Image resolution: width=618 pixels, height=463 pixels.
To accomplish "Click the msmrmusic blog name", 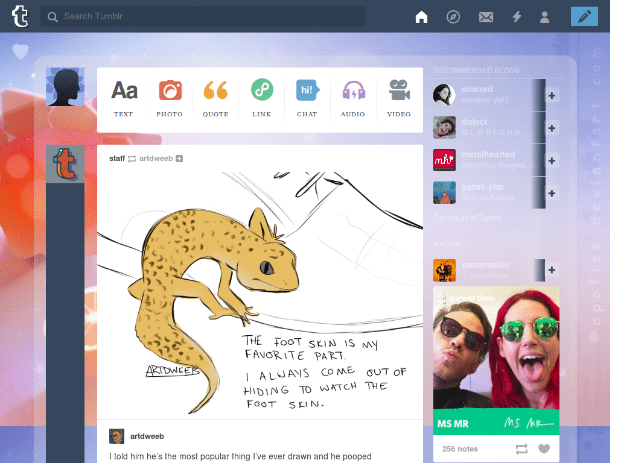I will pyautogui.click(x=485, y=265).
